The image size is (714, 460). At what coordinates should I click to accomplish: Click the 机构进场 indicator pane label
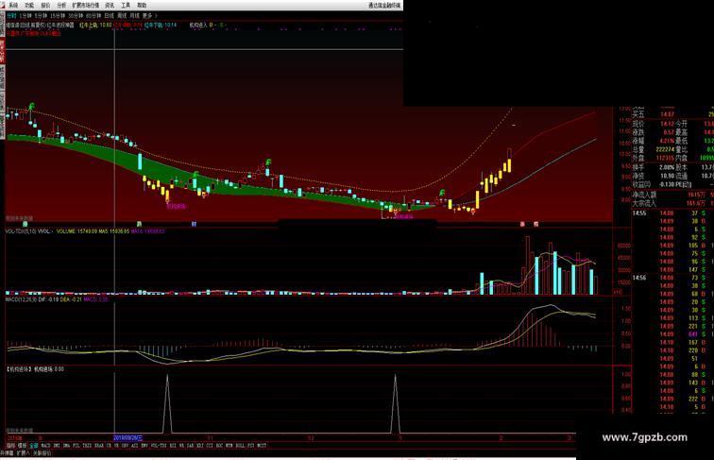pyautogui.click(x=19, y=369)
